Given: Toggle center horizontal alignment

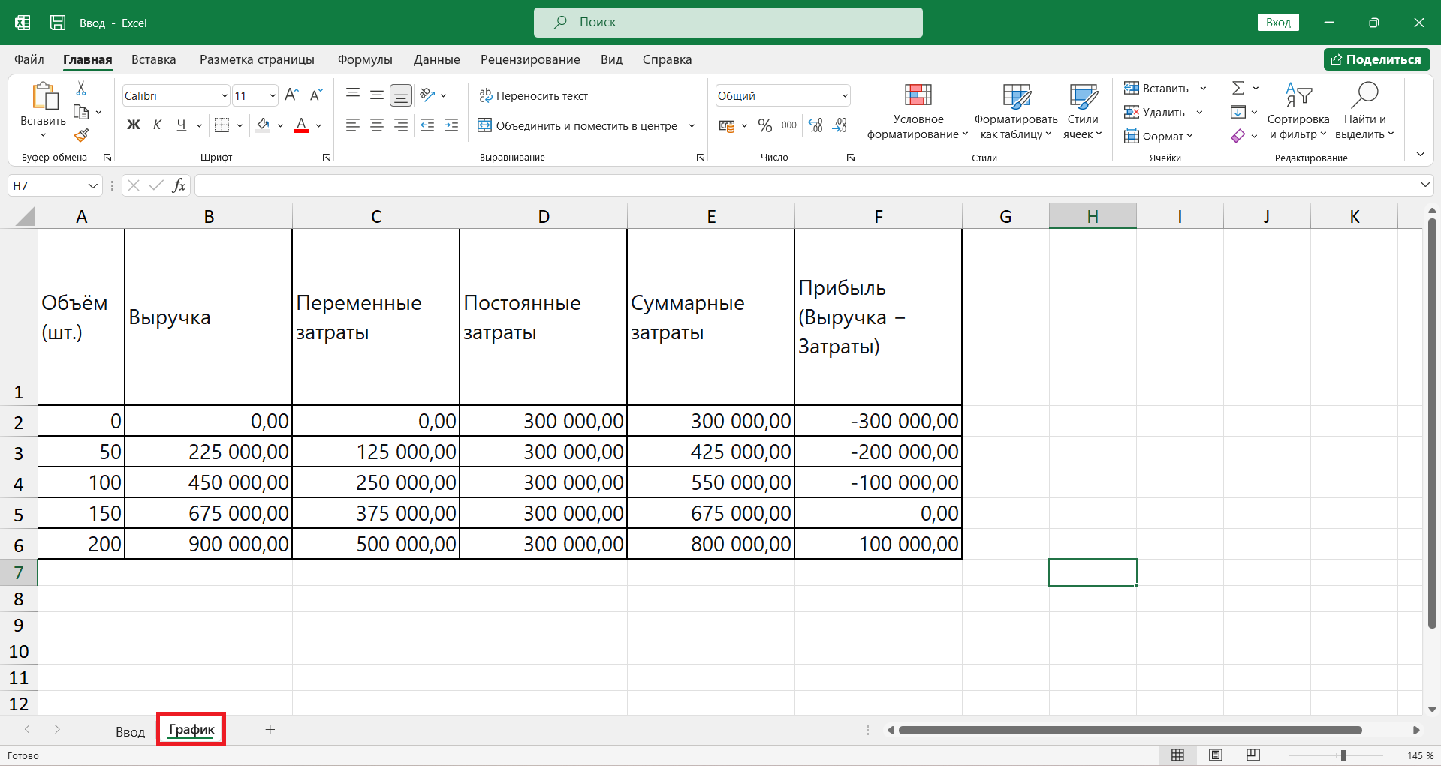Looking at the screenshot, I should (x=377, y=125).
